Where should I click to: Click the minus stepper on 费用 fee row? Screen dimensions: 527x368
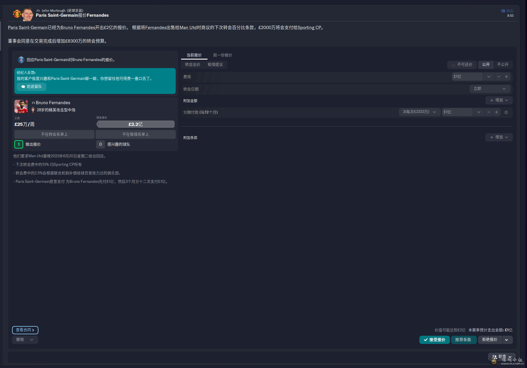(x=499, y=77)
